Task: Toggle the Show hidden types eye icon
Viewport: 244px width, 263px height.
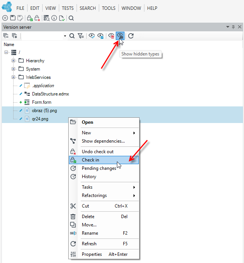Action: (x=120, y=36)
